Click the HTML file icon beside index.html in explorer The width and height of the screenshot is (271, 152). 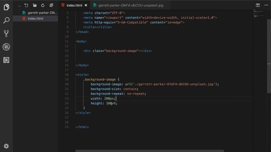point(24,19)
